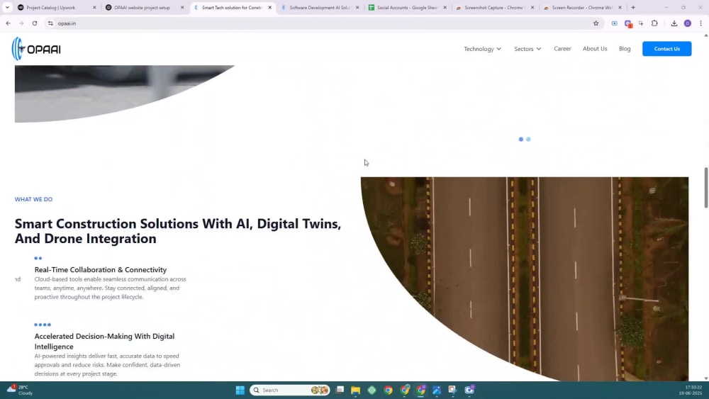Open the screen recorder extension icon
709x399 pixels.
tap(615, 23)
